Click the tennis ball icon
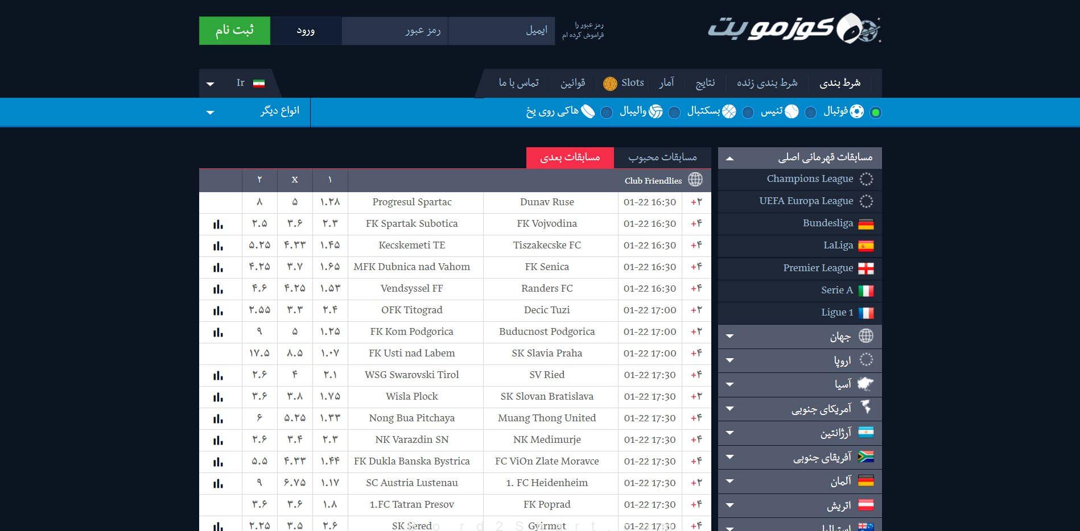 click(792, 111)
